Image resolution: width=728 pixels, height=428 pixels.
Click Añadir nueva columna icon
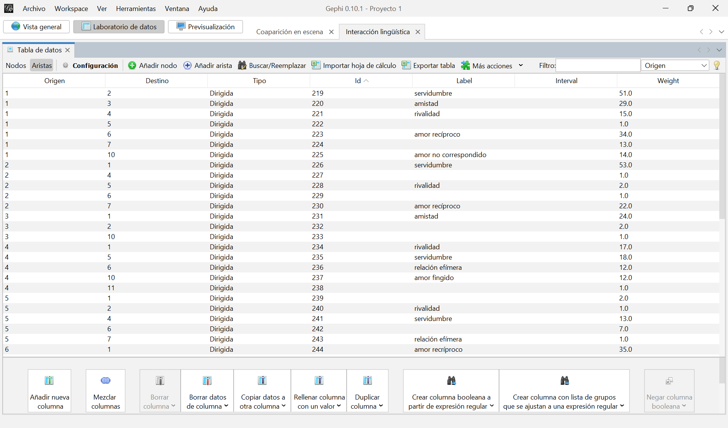coord(49,381)
